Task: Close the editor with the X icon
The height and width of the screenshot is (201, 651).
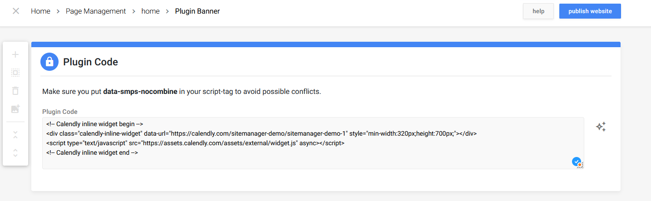Action: point(16,11)
